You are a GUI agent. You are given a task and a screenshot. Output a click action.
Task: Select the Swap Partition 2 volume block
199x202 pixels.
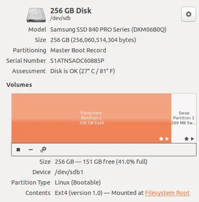click(x=184, y=118)
